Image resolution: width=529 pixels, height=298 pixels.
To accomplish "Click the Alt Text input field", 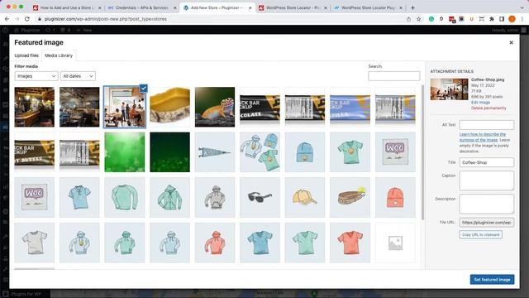I will (487, 125).
